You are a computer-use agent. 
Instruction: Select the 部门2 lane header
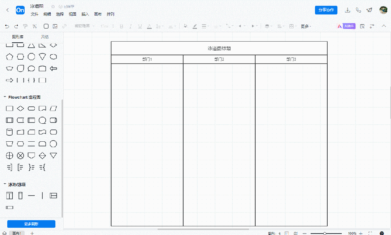(219, 59)
